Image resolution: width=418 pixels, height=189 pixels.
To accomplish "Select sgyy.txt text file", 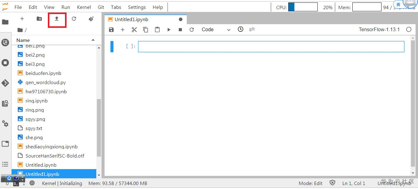I will (x=54, y=128).
